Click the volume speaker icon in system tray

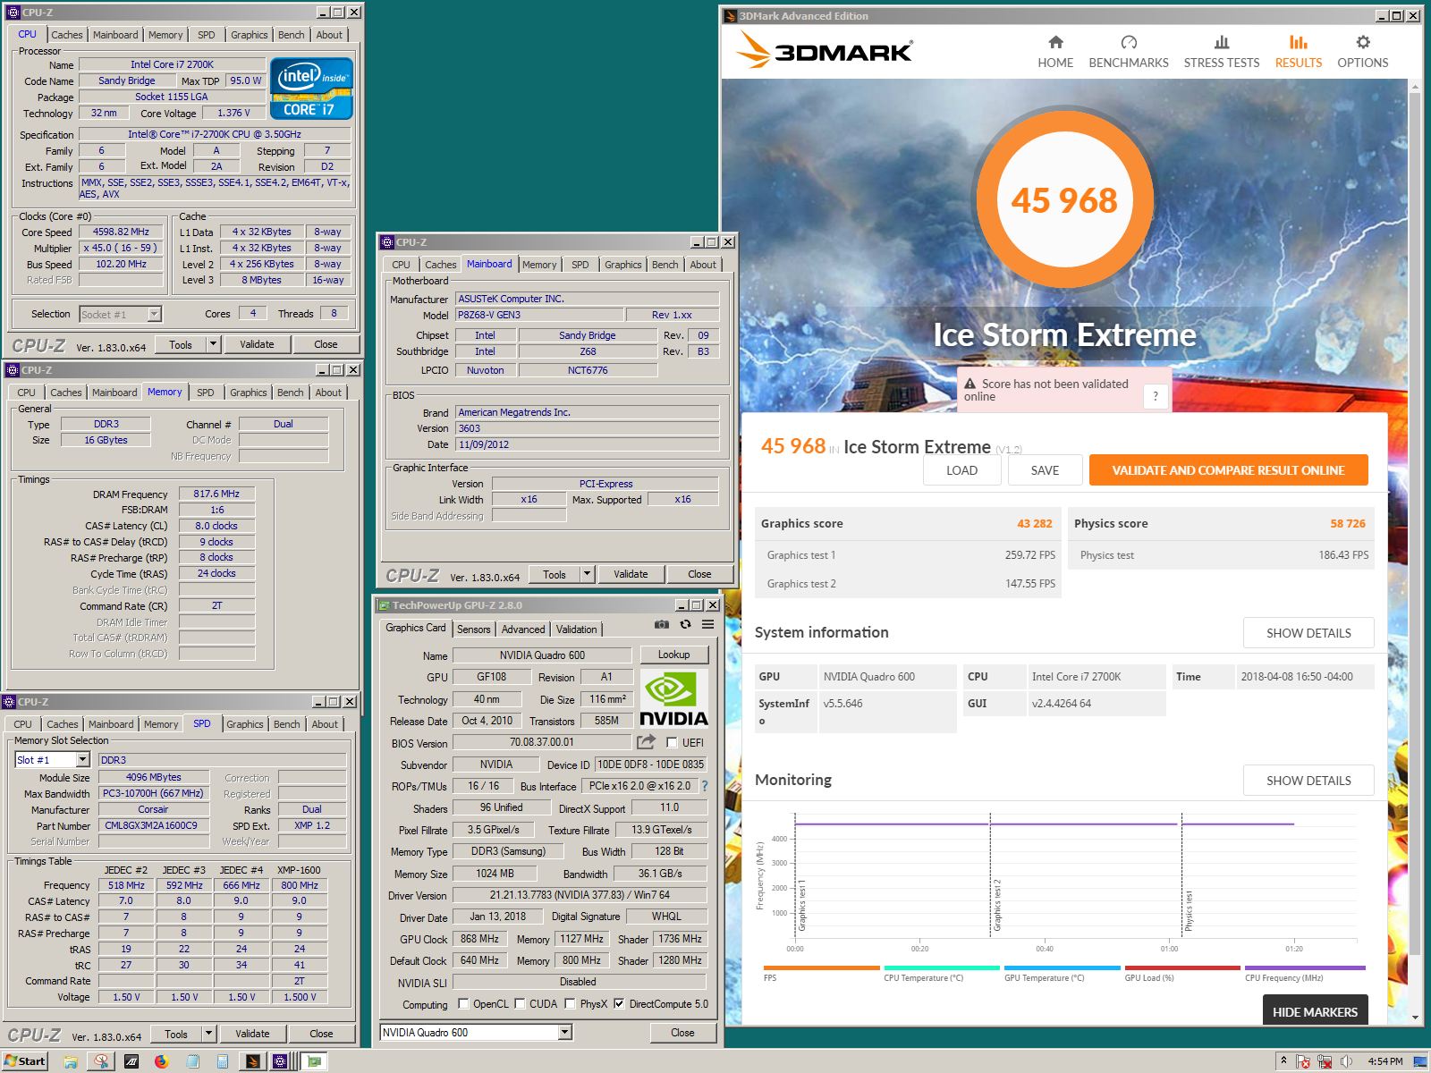point(1346,1061)
